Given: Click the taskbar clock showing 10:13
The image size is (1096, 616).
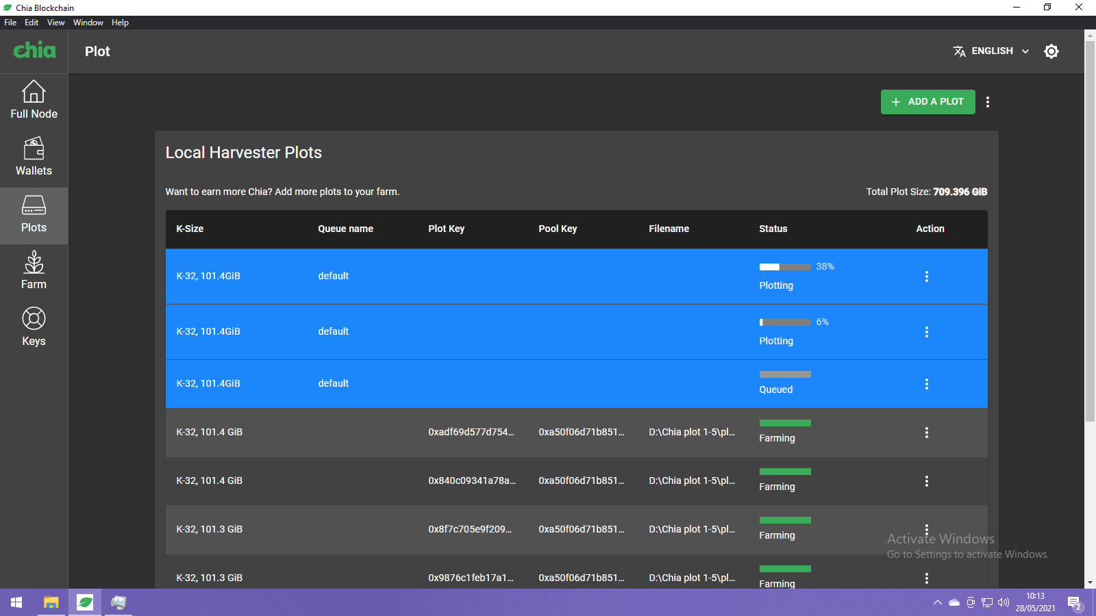Looking at the screenshot, I should point(1035,602).
